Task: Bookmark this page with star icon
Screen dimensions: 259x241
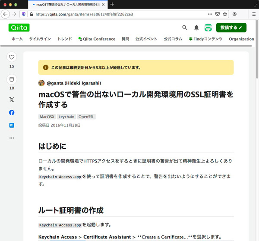Action: [x=225, y=14]
